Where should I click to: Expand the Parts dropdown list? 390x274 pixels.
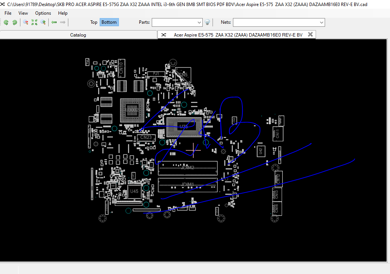pos(199,22)
